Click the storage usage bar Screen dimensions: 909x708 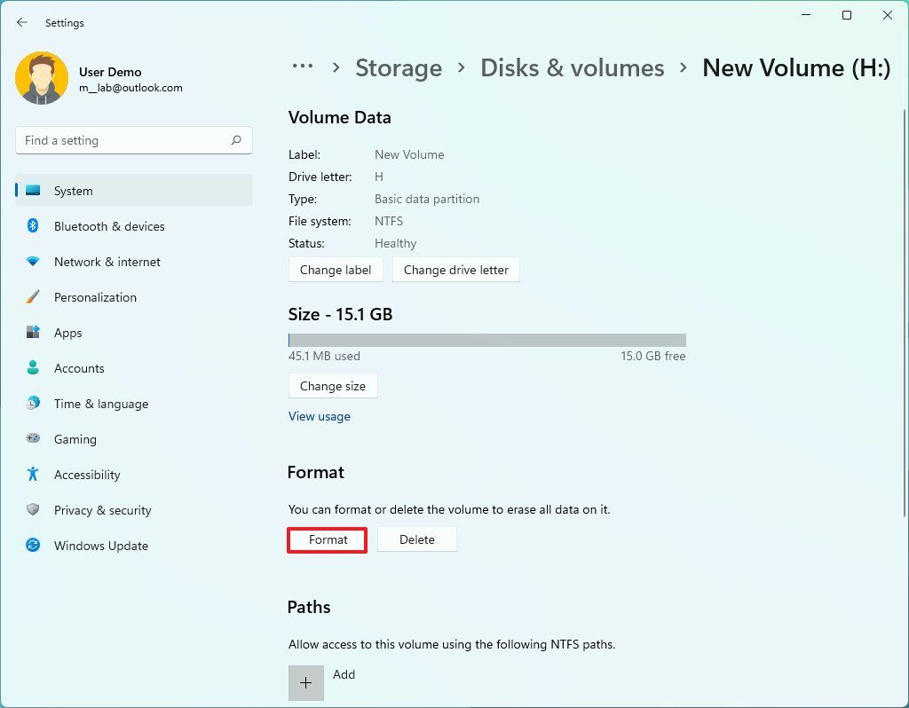(x=486, y=339)
